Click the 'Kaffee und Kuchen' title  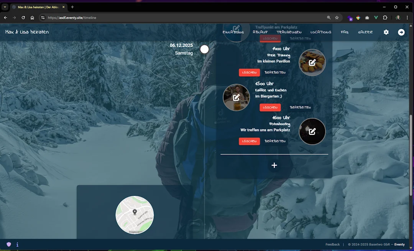tap(271, 90)
